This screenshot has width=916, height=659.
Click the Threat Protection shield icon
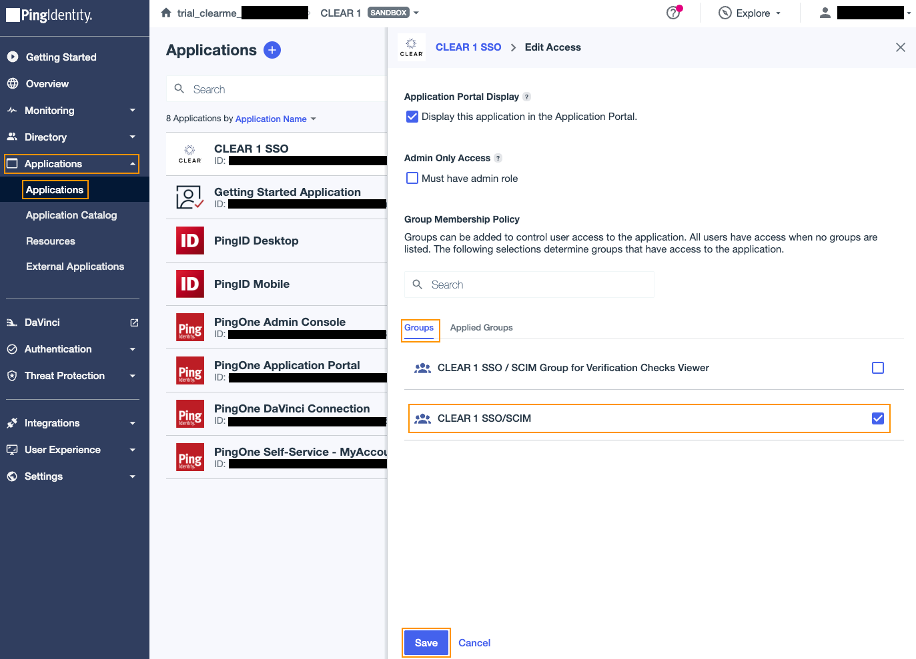[x=12, y=376]
